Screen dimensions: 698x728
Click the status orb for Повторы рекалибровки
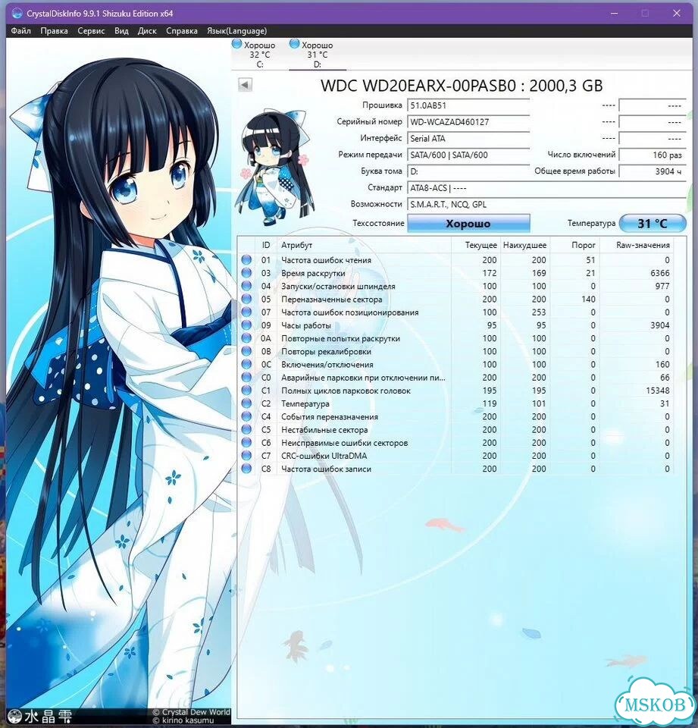tap(246, 351)
